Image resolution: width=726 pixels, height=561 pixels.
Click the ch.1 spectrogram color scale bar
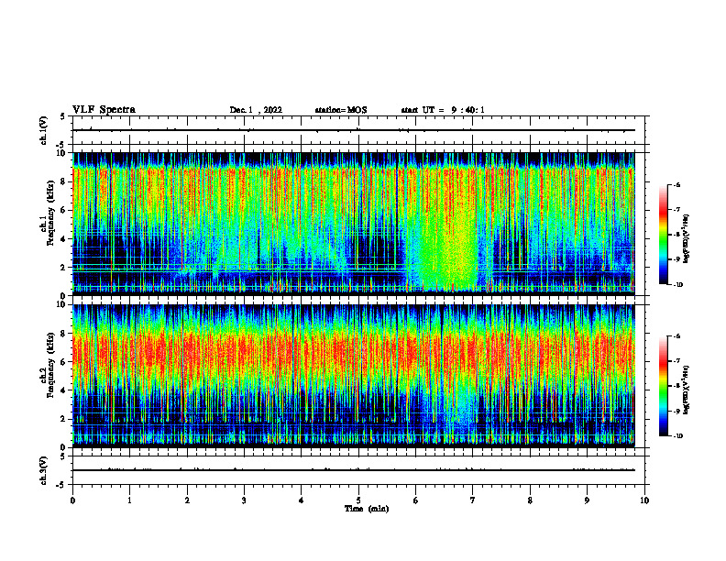click(663, 235)
